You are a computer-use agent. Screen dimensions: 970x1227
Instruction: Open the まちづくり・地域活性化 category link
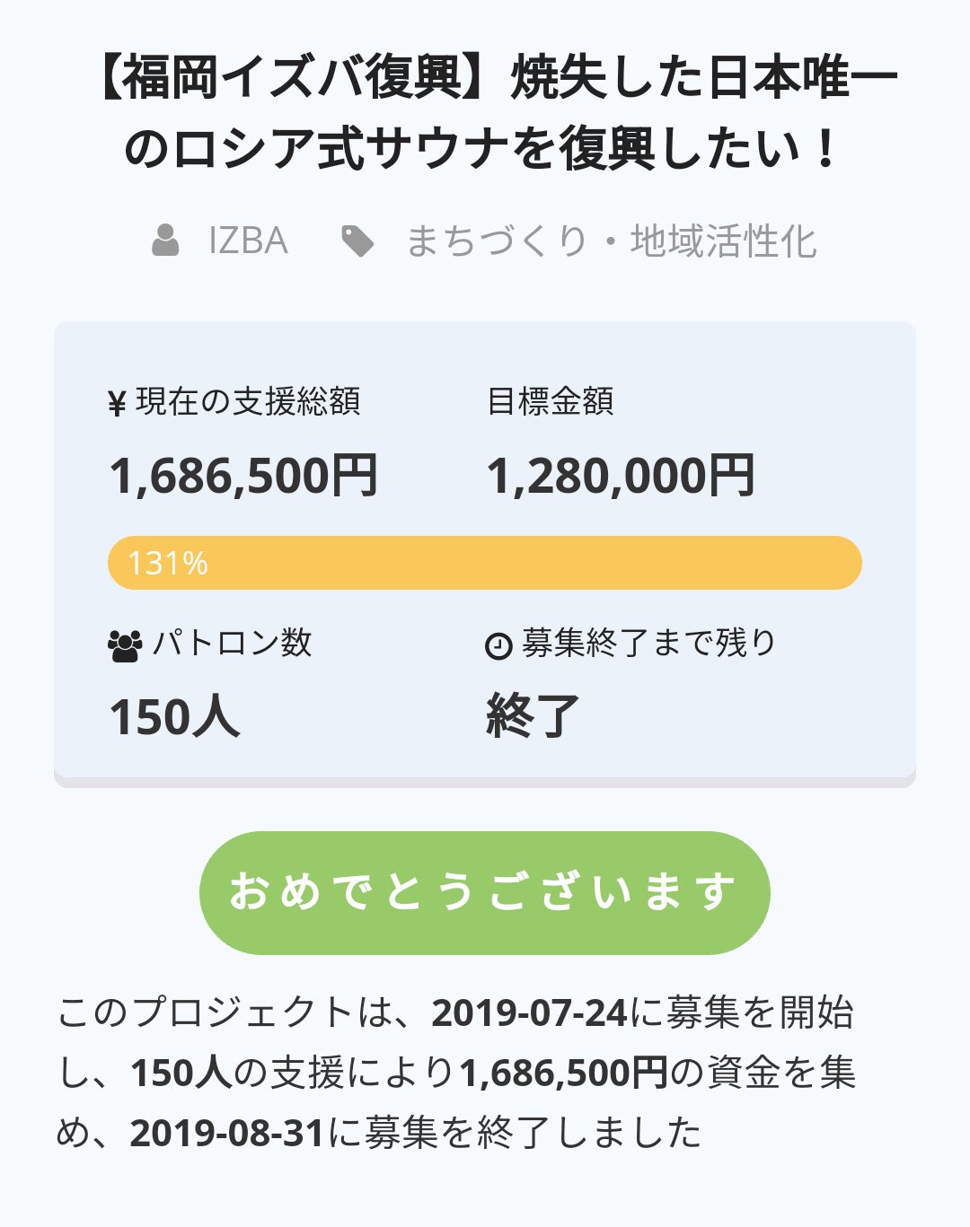611,241
